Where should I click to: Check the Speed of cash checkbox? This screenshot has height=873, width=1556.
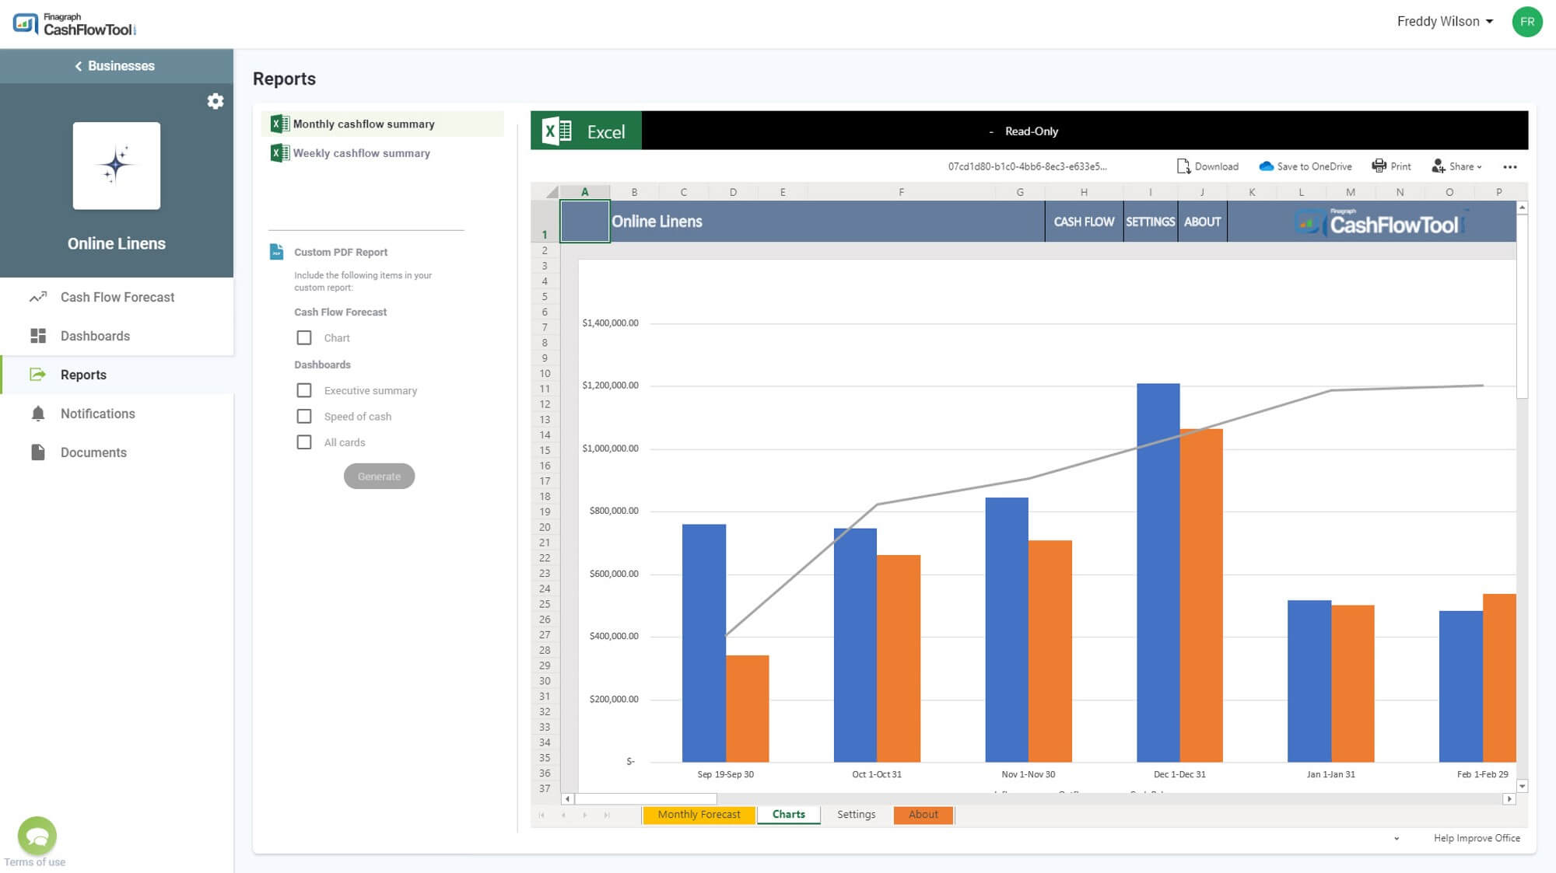304,417
